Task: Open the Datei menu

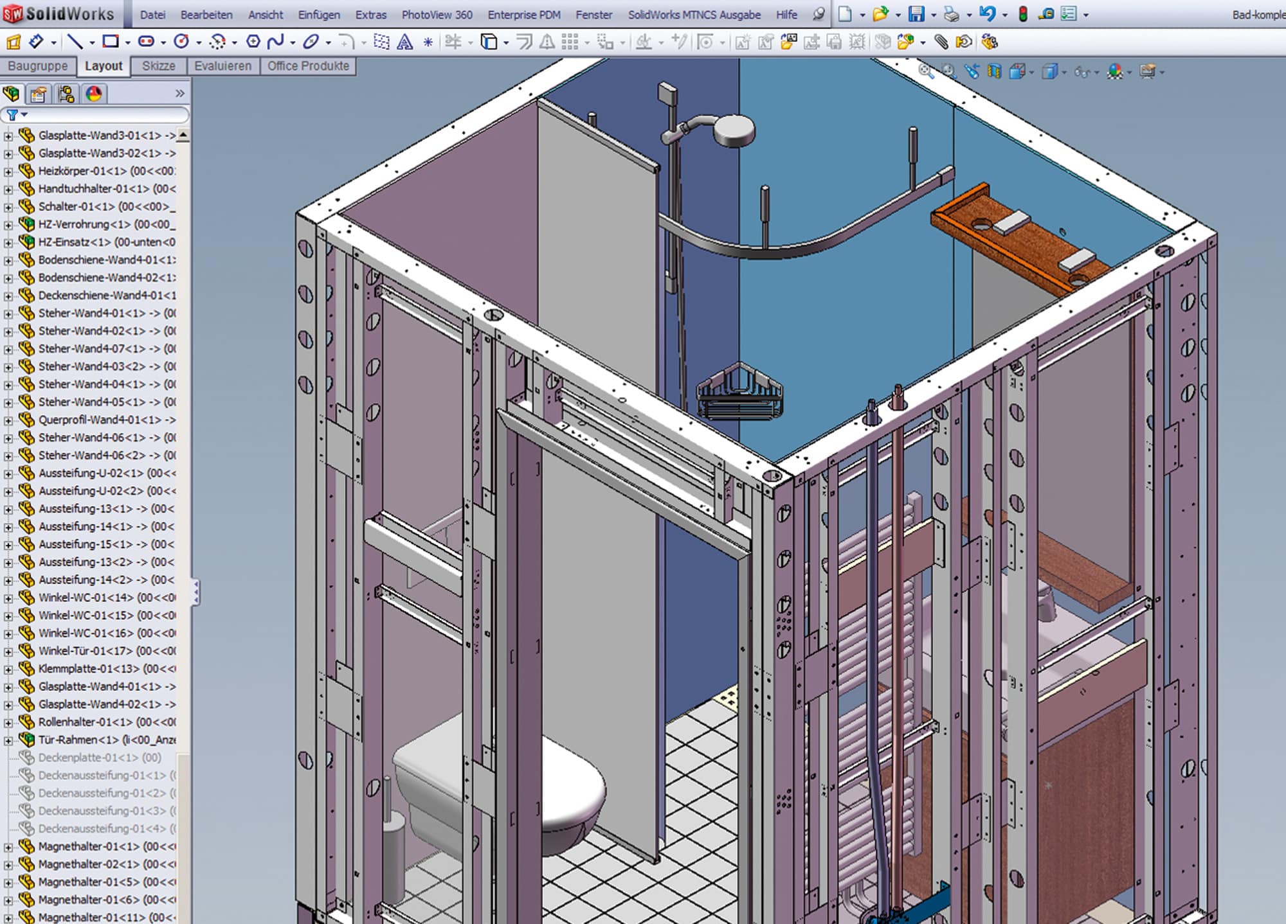Action: coord(152,14)
